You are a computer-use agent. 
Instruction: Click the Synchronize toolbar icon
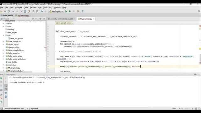[9, 11]
